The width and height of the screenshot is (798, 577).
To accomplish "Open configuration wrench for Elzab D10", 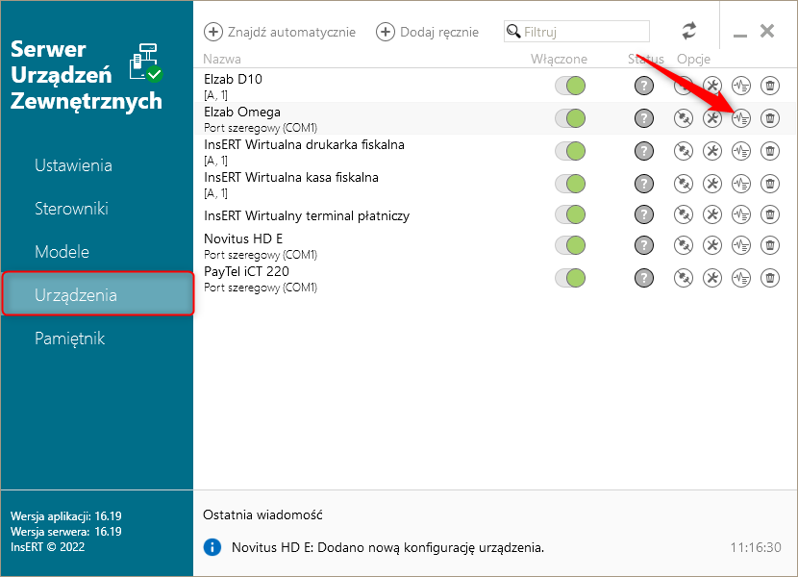I will click(712, 86).
